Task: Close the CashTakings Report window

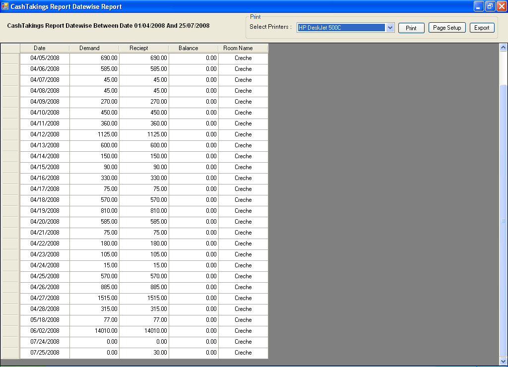Action: [501, 6]
